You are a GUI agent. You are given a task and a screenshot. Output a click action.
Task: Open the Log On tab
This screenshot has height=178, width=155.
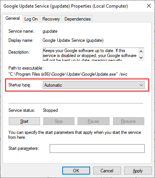31,19
